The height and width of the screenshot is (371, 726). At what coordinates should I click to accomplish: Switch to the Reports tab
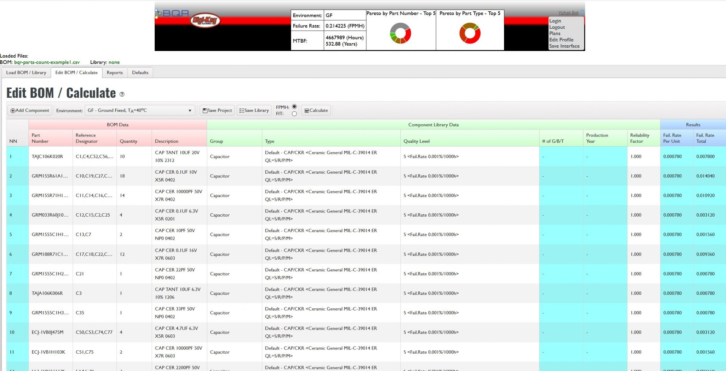(115, 72)
